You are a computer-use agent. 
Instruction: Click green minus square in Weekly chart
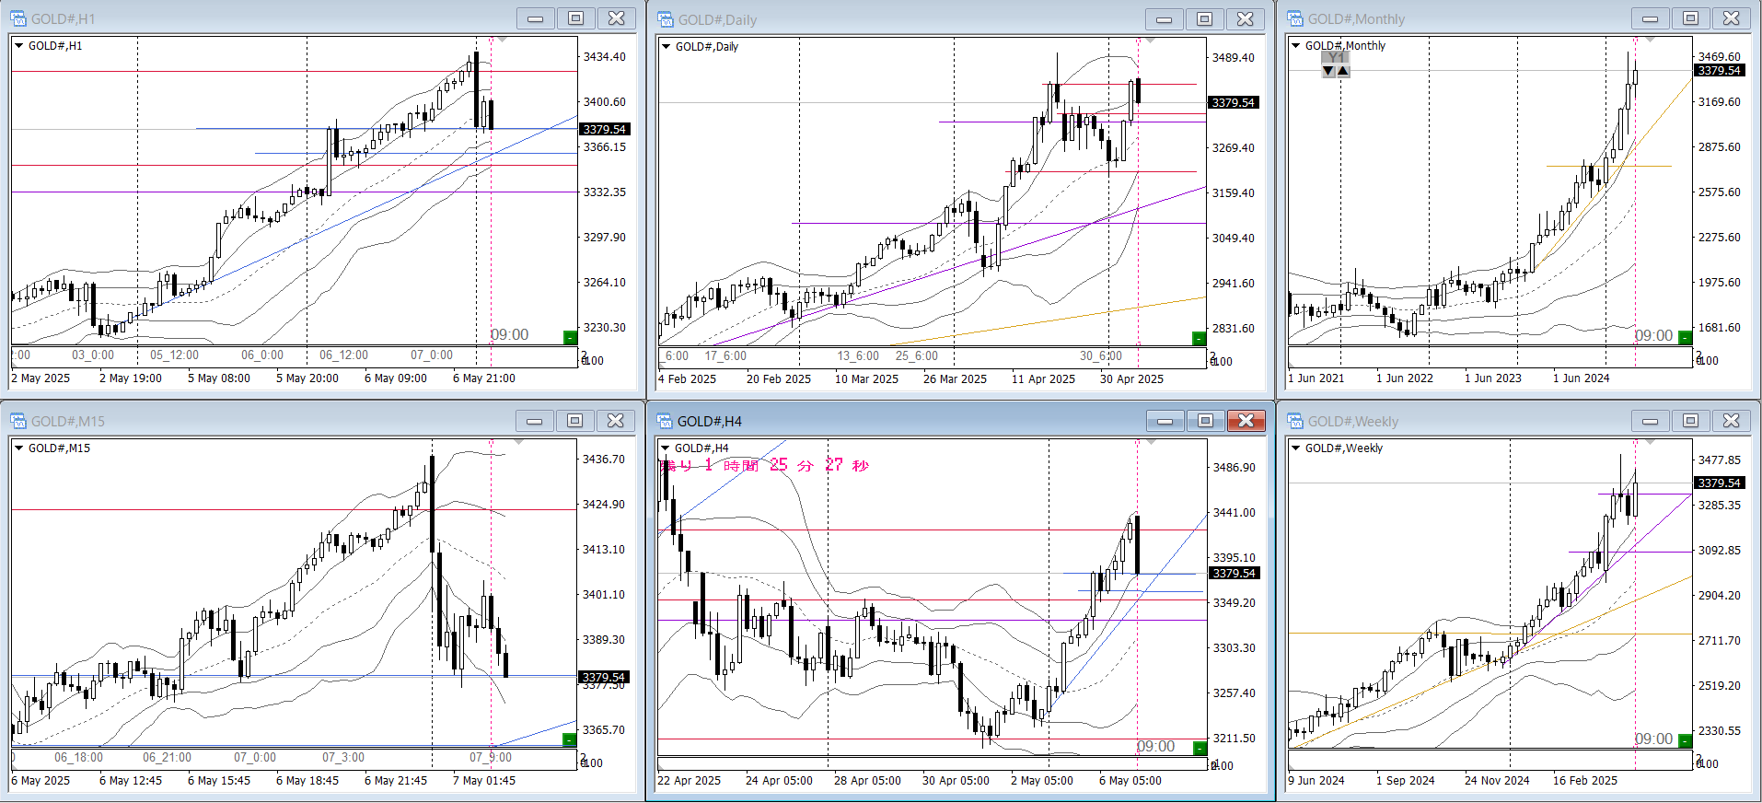[x=1685, y=740]
